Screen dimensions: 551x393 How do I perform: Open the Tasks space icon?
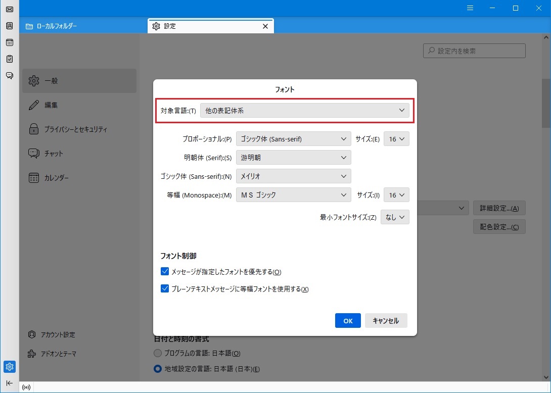[x=10, y=59]
